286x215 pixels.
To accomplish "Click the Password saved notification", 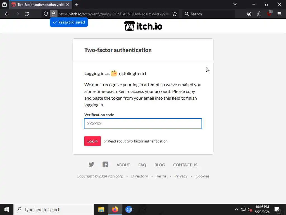I will 69,22.
